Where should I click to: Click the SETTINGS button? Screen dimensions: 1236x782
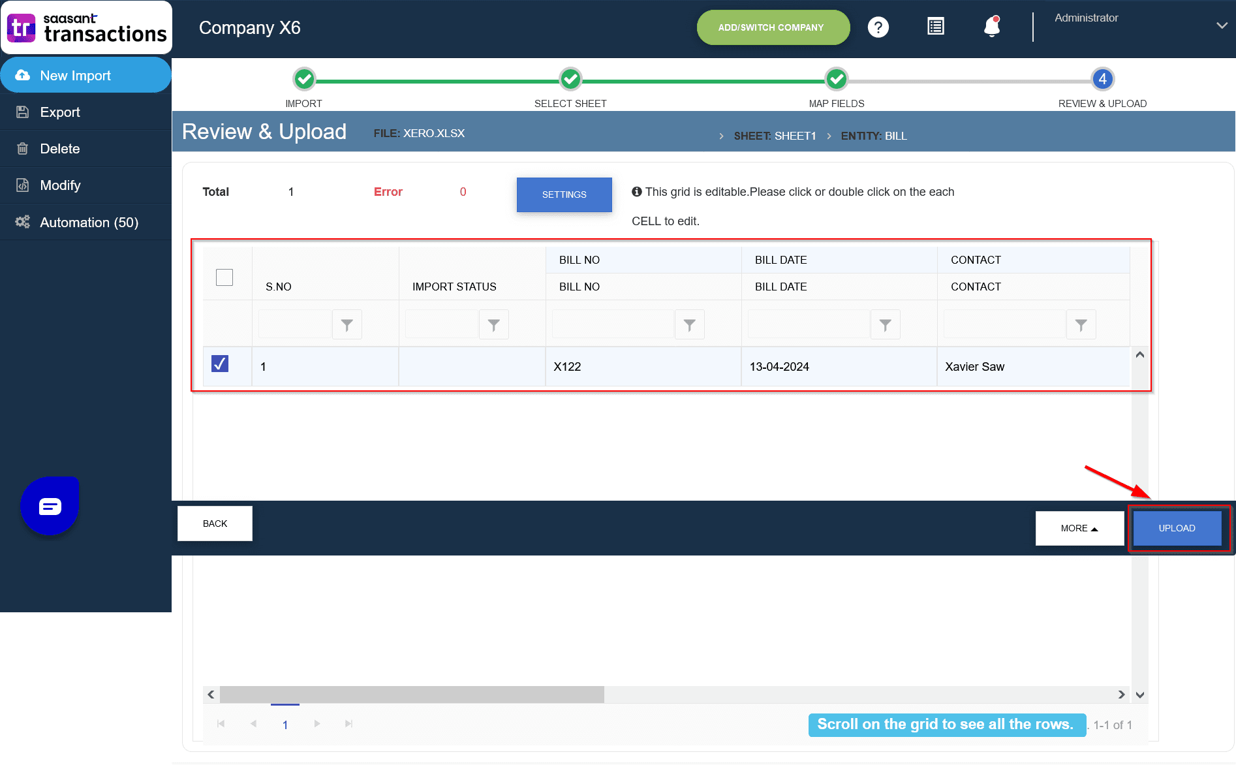click(x=564, y=195)
